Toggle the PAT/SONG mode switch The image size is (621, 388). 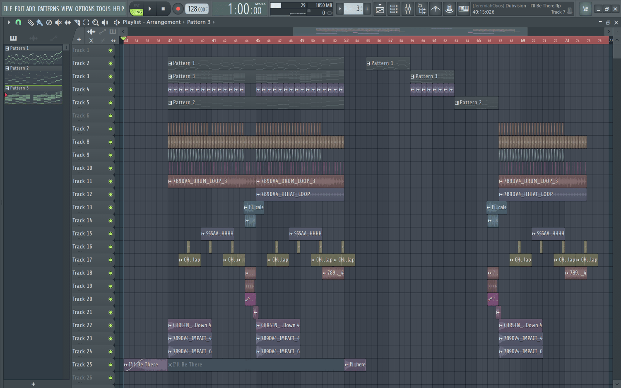[x=137, y=9]
